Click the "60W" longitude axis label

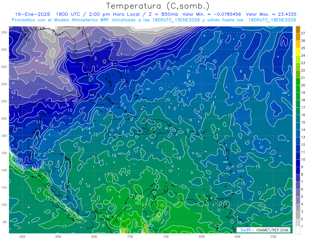click(238, 237)
